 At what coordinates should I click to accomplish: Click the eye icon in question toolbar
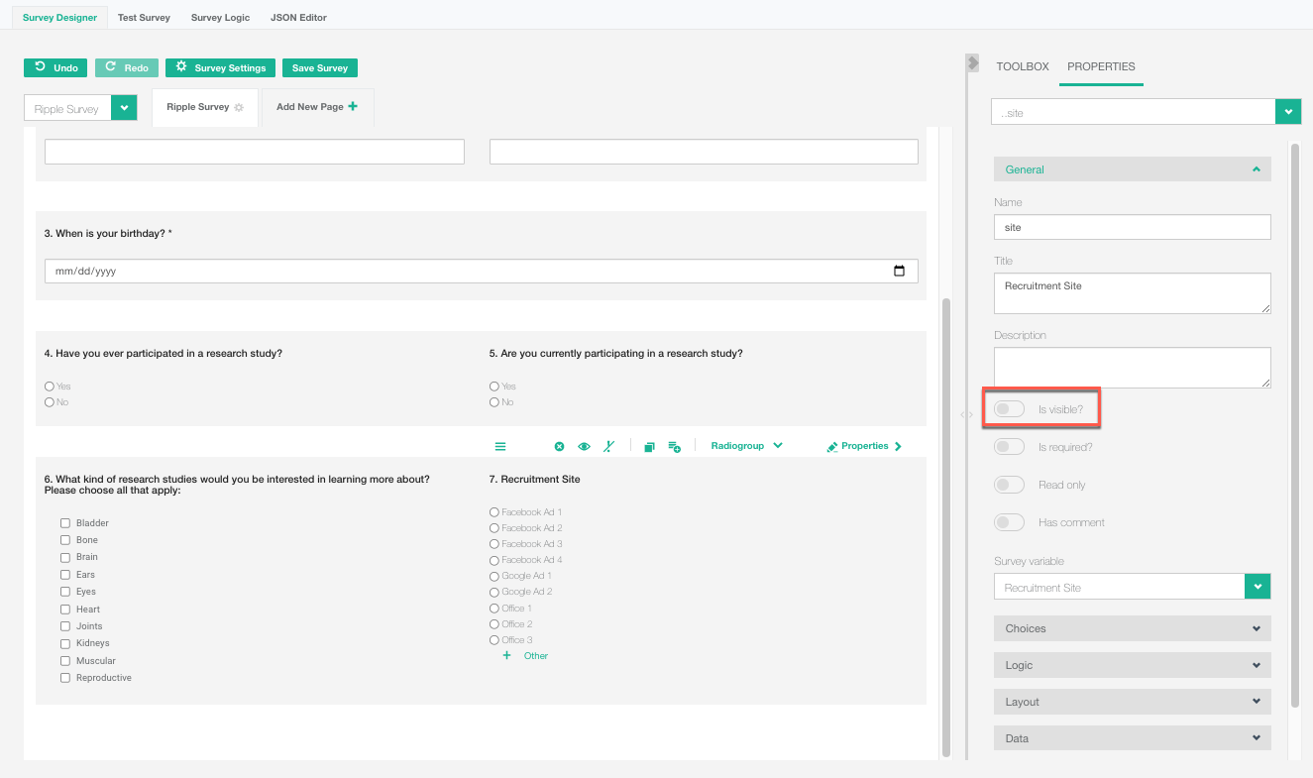click(x=584, y=447)
